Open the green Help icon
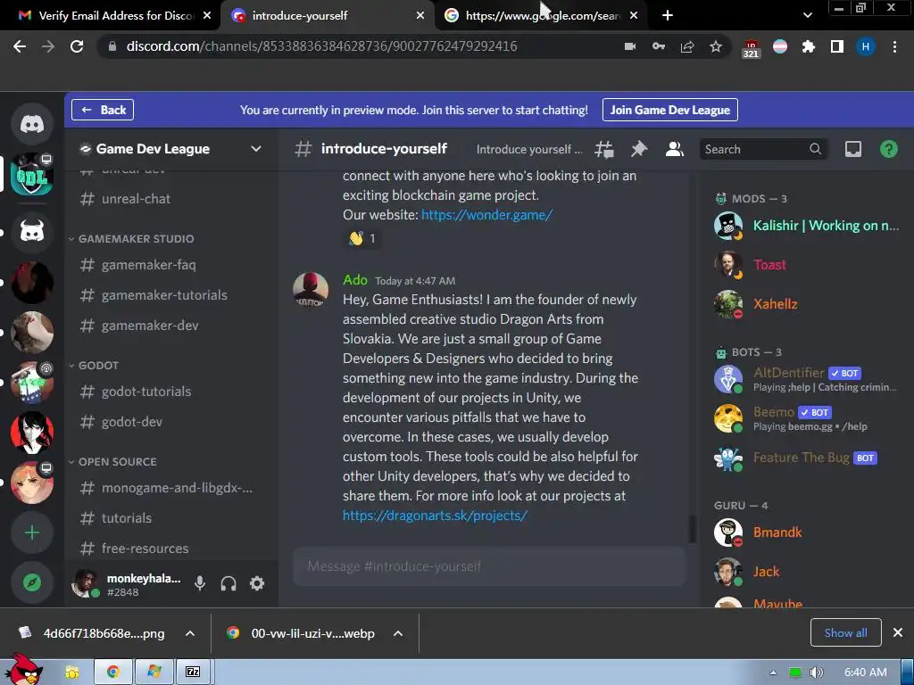The height and width of the screenshot is (685, 914). [x=888, y=149]
